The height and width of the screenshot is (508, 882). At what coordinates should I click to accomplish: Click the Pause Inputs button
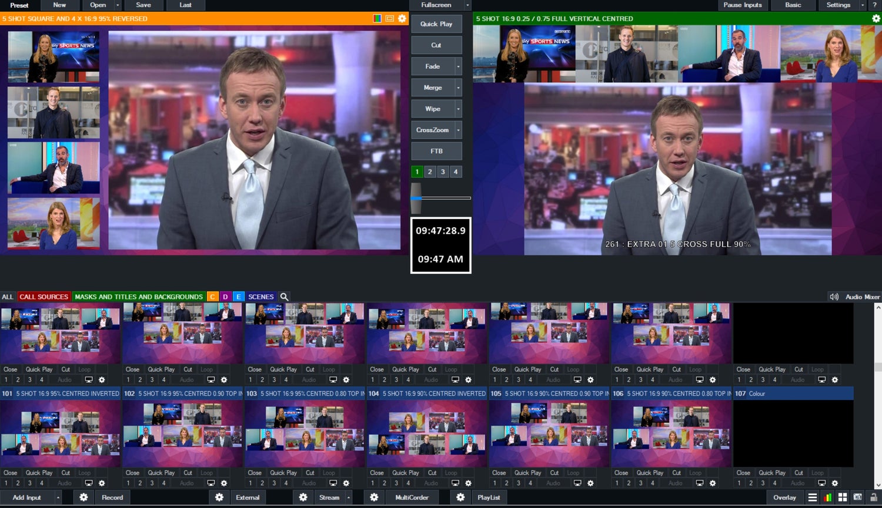(741, 5)
